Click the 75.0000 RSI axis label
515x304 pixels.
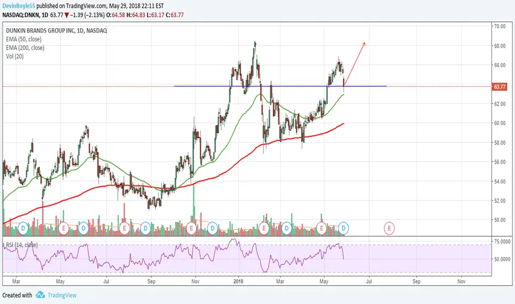click(x=502, y=242)
